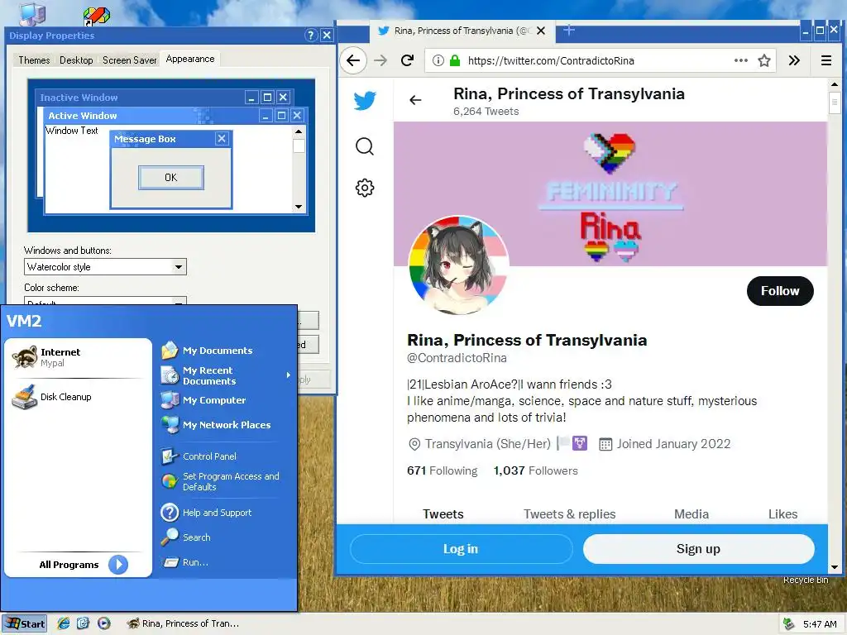Screen dimensions: 847x635
Task: Select the Appearance tab
Action: point(190,59)
